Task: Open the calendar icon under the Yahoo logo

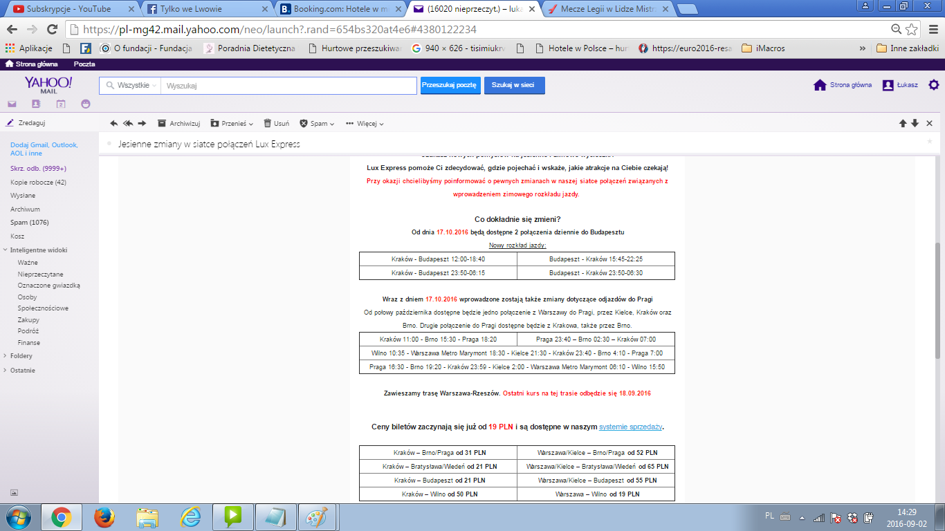Action: tap(61, 104)
